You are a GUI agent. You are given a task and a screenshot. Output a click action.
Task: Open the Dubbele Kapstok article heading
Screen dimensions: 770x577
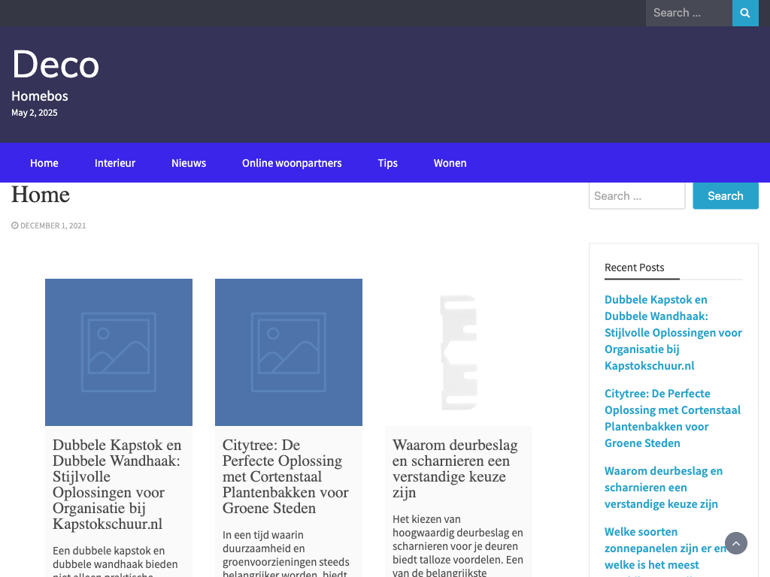(117, 485)
